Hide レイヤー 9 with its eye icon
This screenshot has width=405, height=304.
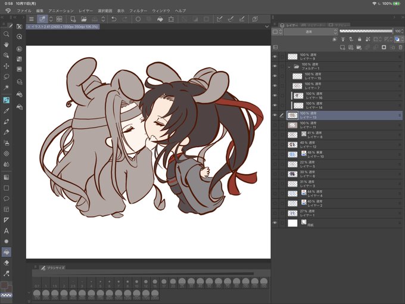tap(275, 57)
